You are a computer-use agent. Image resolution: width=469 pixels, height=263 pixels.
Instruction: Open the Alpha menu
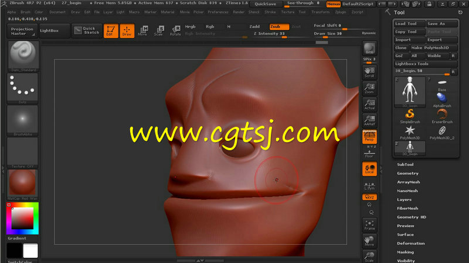point(11,12)
